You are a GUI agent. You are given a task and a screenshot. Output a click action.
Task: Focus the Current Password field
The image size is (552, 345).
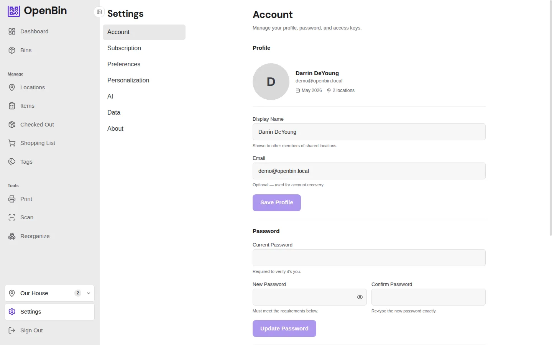[369, 258]
